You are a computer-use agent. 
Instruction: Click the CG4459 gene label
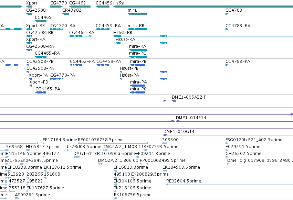click(x=104, y=3)
